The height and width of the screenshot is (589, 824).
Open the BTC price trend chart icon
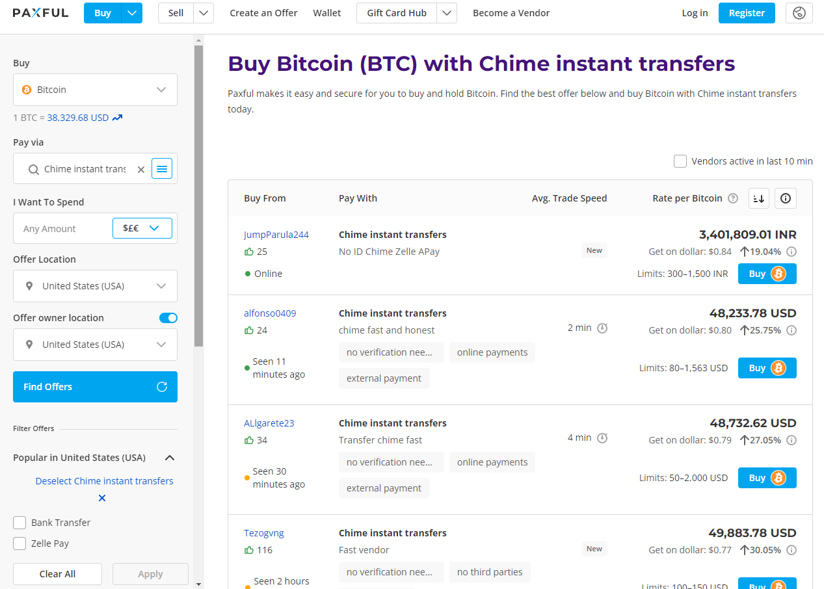117,118
